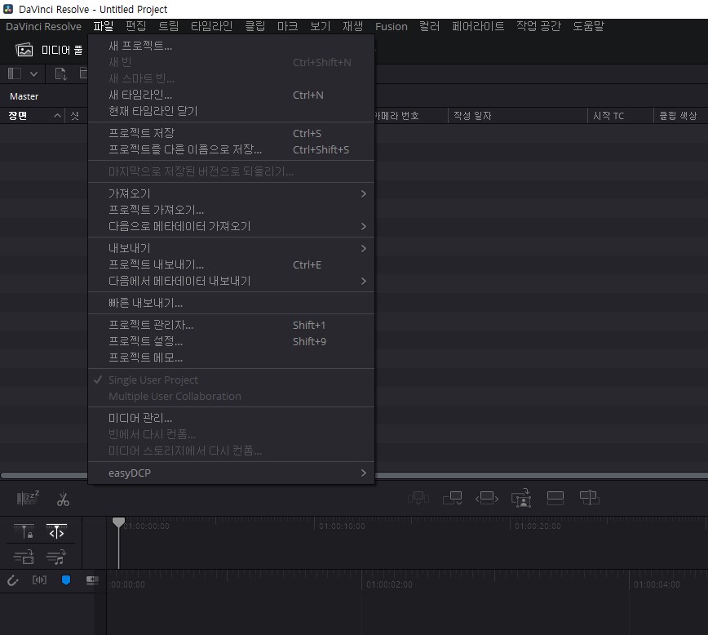Choose 미디어 관리... menu entry
Viewport: 708px width, 635px height.
pos(231,418)
